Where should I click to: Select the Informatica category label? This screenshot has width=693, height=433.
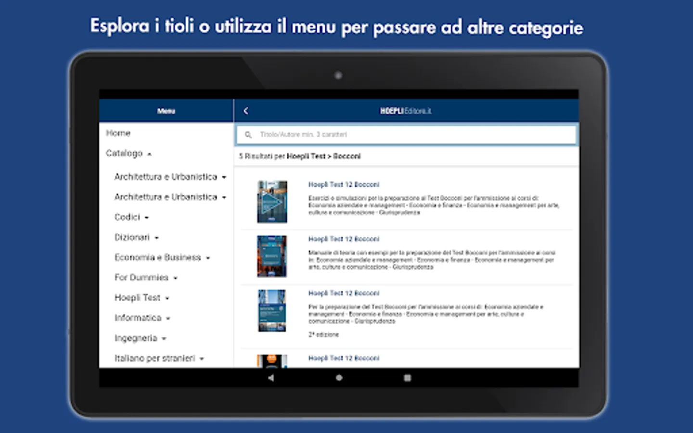(138, 318)
